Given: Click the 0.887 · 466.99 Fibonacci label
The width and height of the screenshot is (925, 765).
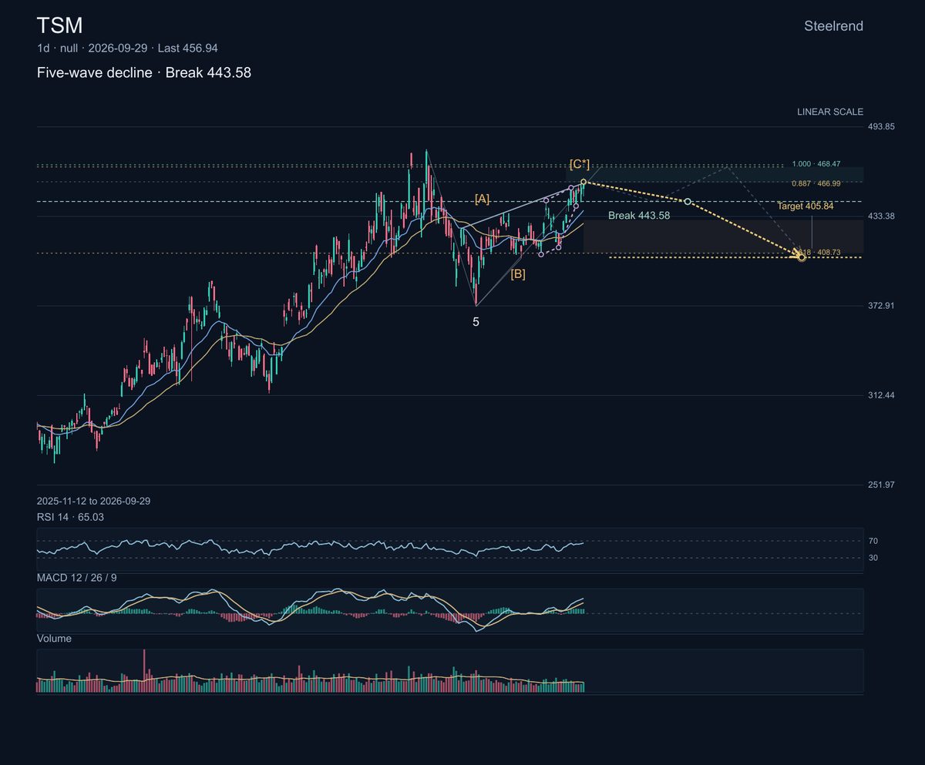Looking at the screenshot, I should tap(818, 183).
